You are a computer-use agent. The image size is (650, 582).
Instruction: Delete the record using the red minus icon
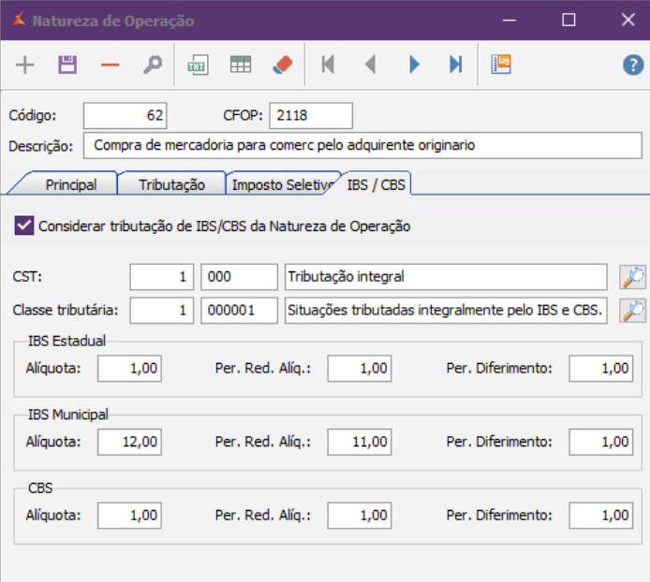point(111,65)
